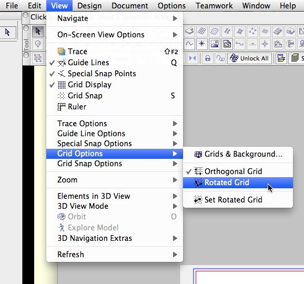Select the Stair tool icon
Screen dimensions: 304x284
click(x=278, y=31)
